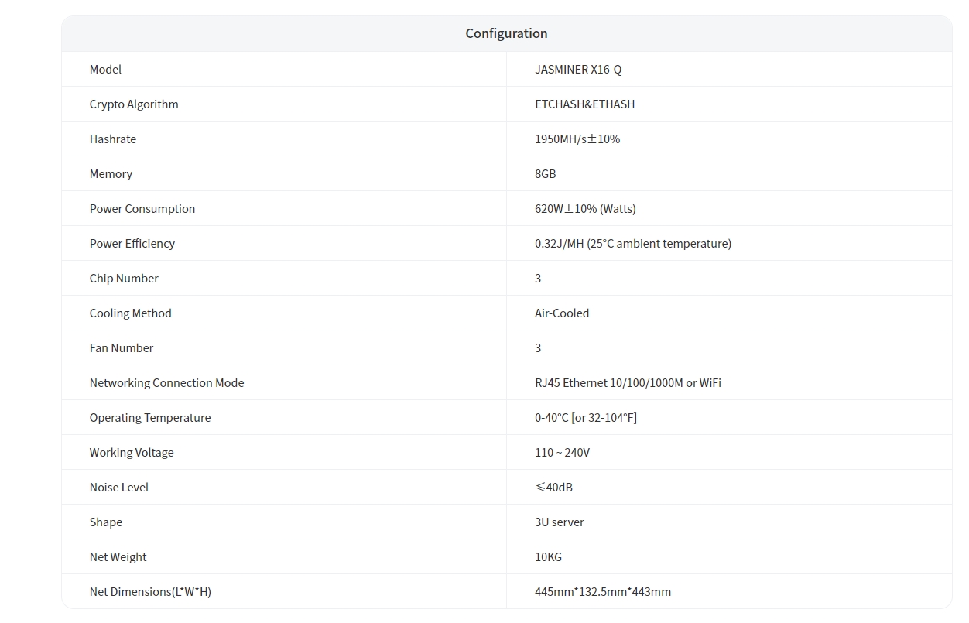Select the Memory row label
This screenshot has height=623, width=969.
click(111, 174)
